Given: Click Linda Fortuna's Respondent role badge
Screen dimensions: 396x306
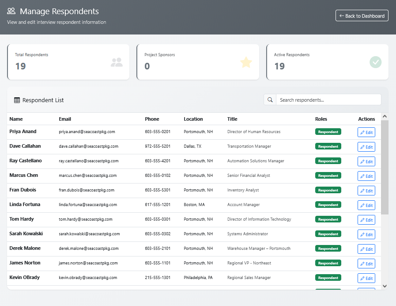Looking at the screenshot, I should 328,205.
